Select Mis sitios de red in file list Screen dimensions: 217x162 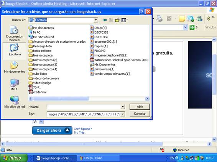coord(41,37)
